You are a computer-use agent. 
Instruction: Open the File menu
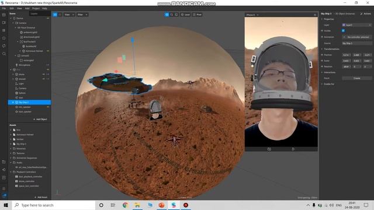(4, 8)
